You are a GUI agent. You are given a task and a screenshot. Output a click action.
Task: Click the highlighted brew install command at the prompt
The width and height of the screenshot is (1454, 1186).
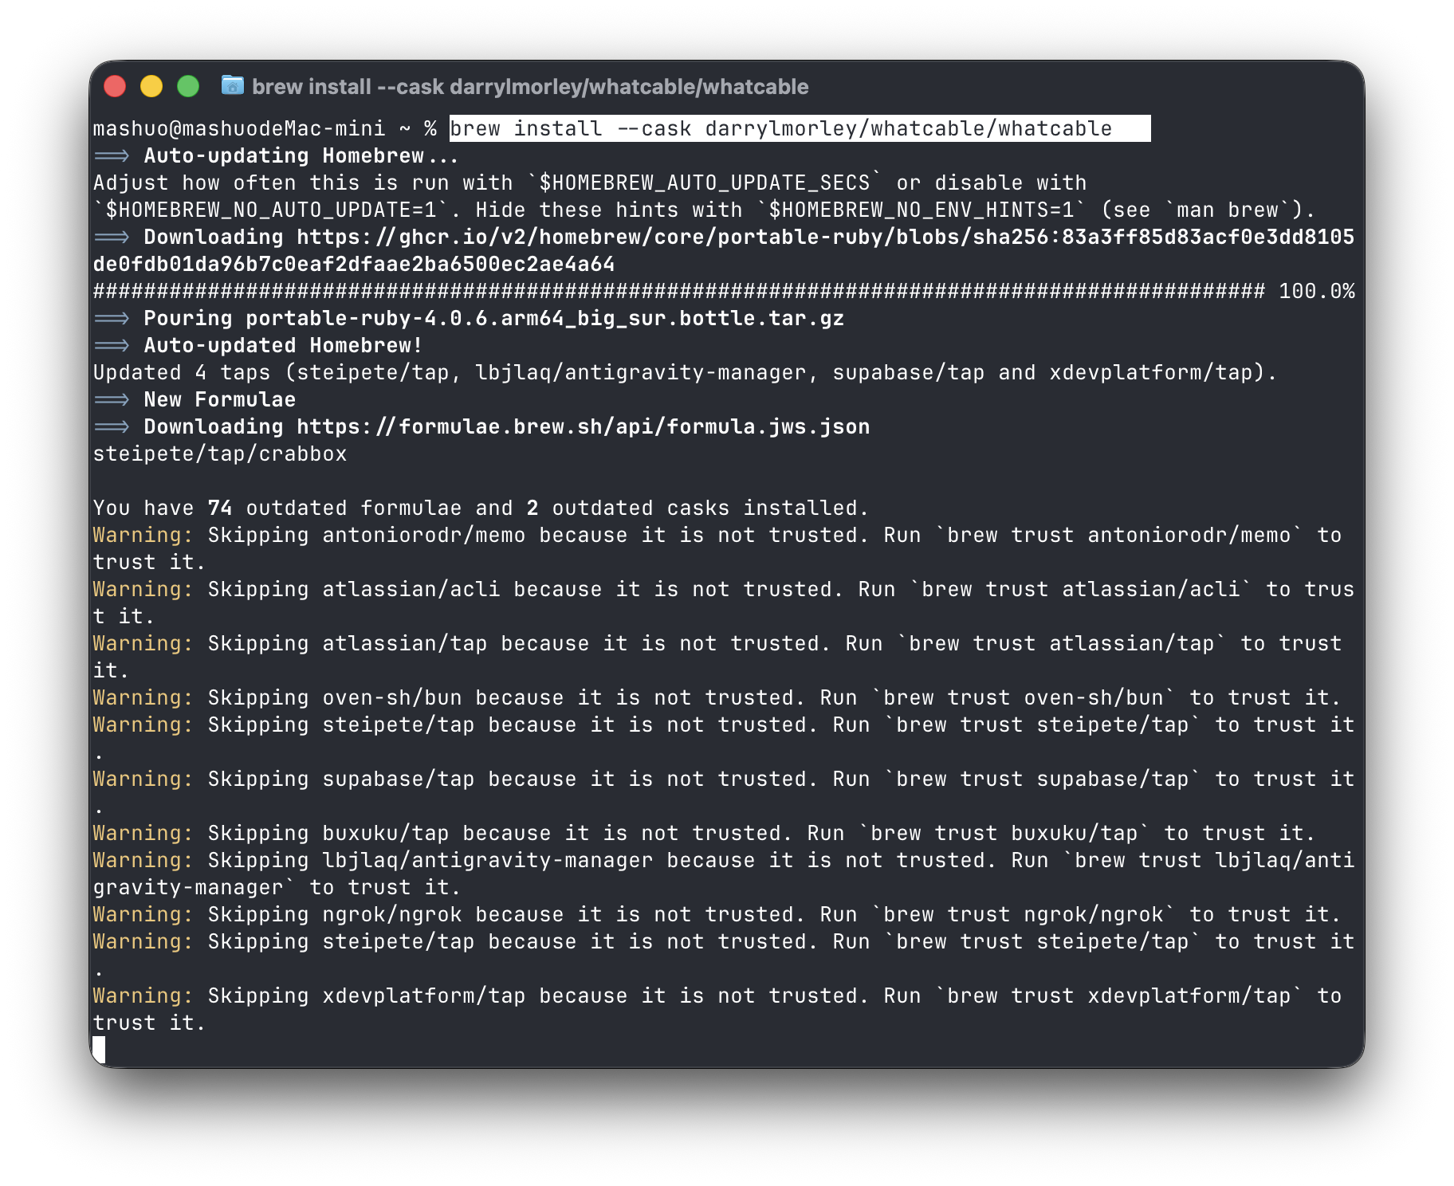(x=800, y=128)
